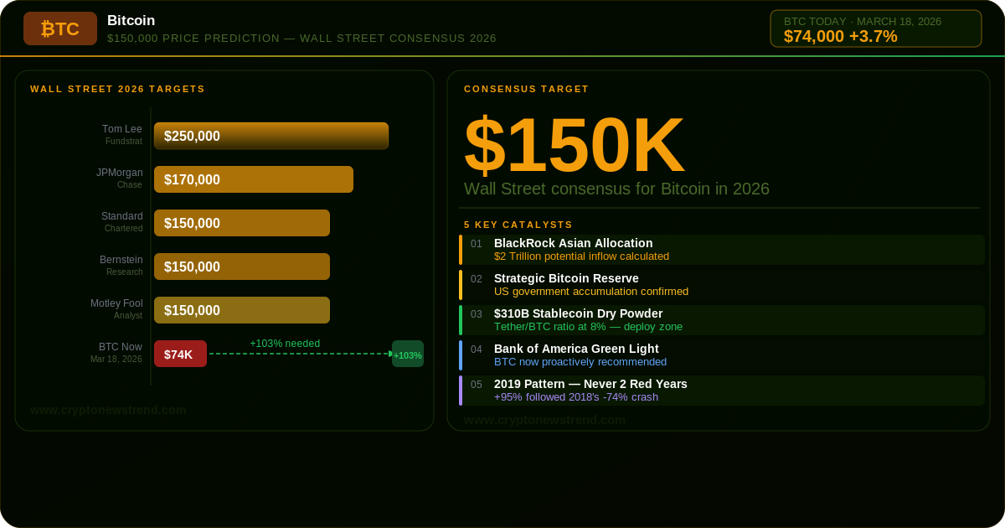The image size is (1005, 528).
Task: Select the $310B Stablecoin Dry Powder item
Action: pos(721,320)
